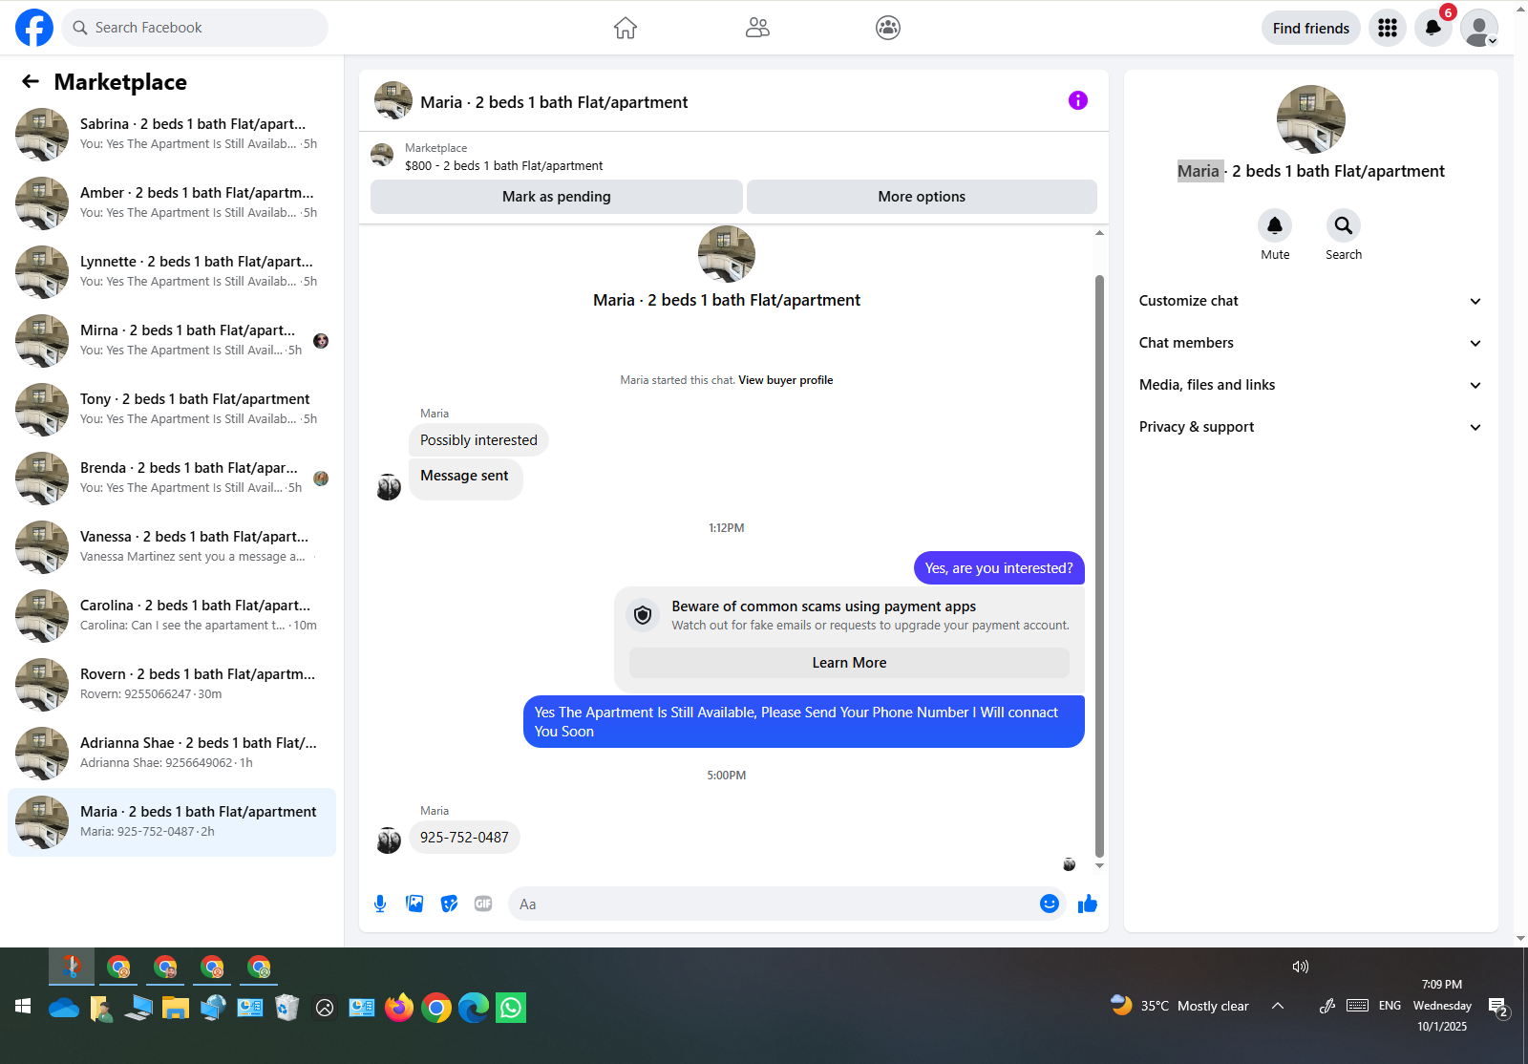Open Rovern's conversation in the list
The image size is (1528, 1064).
pyautogui.click(x=172, y=685)
